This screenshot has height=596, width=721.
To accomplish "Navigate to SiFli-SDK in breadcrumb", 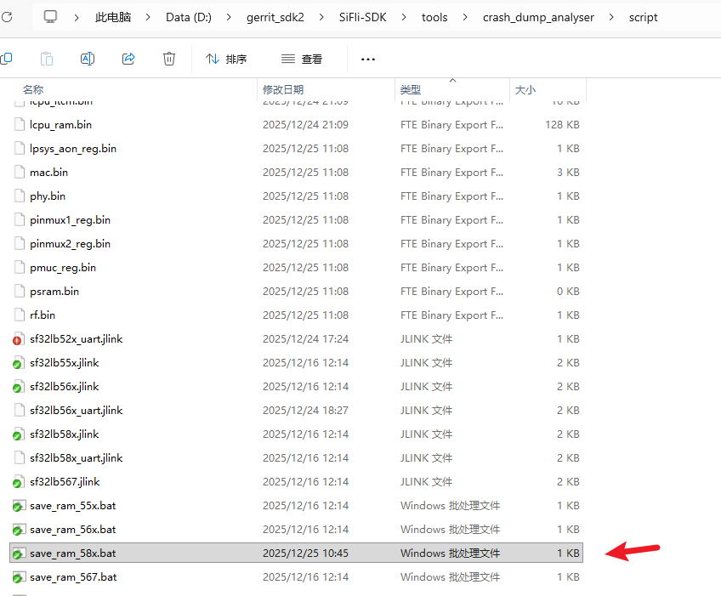I will click(x=364, y=17).
